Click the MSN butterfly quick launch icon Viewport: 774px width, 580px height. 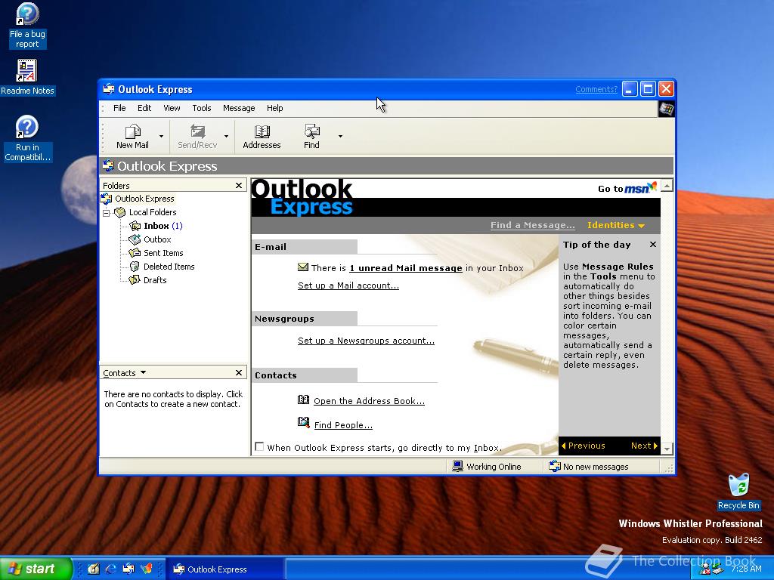pos(146,569)
